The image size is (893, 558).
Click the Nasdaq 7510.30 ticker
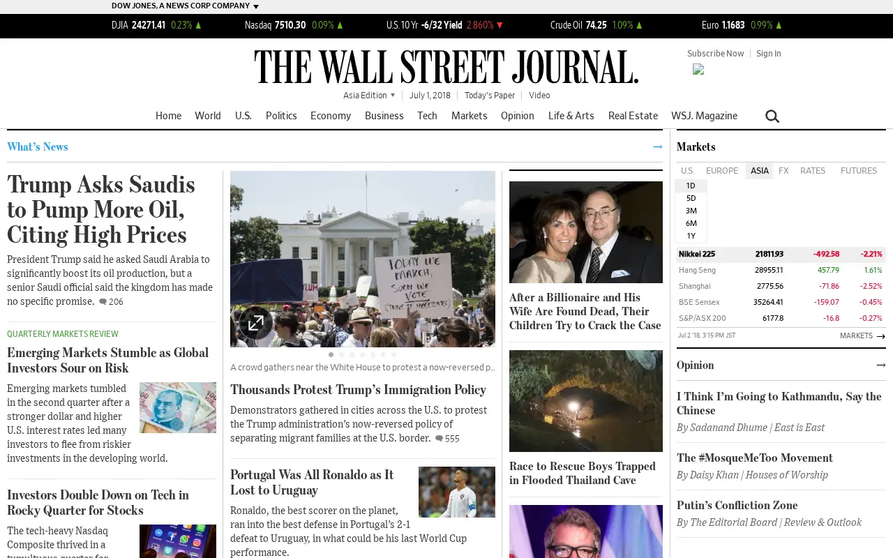(x=294, y=25)
